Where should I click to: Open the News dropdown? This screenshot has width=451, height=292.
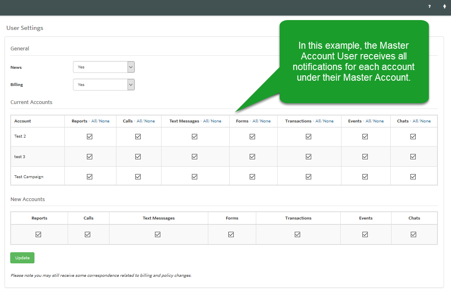104,67
